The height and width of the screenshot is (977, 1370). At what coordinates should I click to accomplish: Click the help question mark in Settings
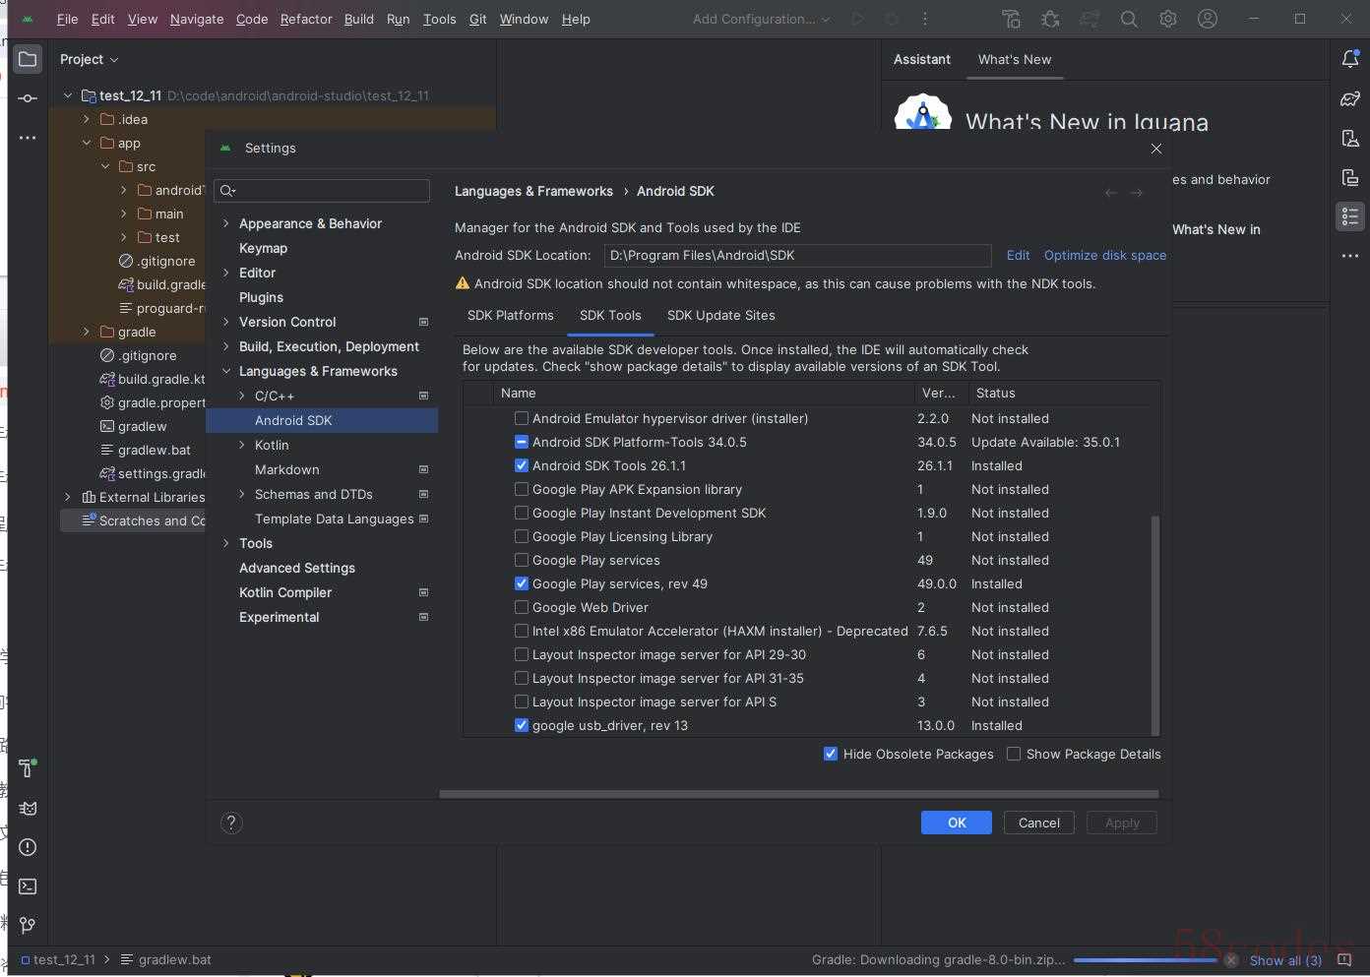tap(231, 823)
